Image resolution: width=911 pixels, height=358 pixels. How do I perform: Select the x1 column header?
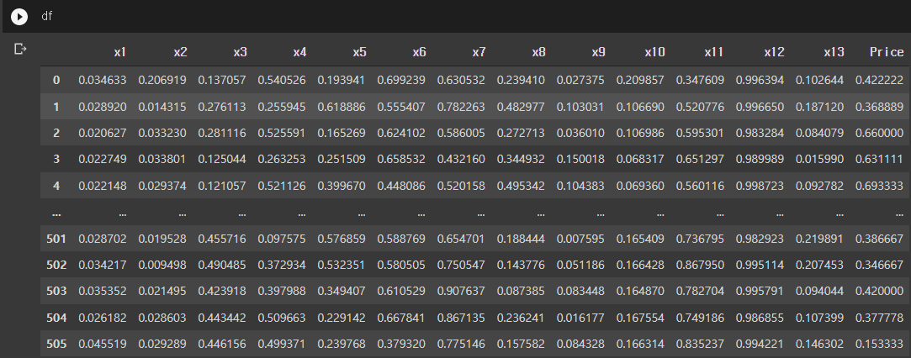tap(119, 52)
